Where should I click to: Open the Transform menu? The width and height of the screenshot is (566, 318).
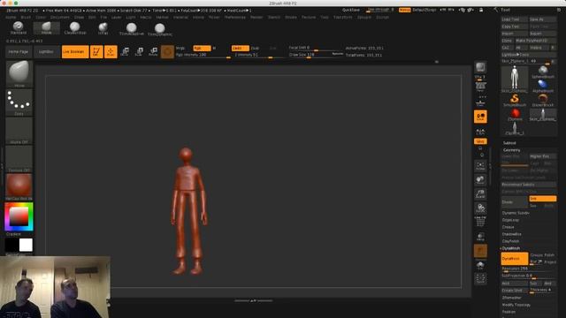[x=342, y=18]
